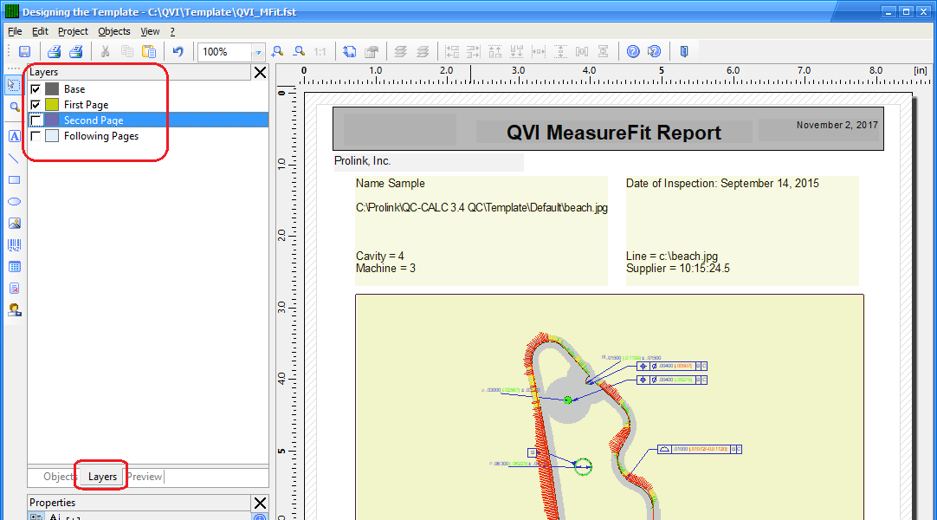Close the Properties panel
Viewport: 937px width, 520px height.
(x=260, y=503)
